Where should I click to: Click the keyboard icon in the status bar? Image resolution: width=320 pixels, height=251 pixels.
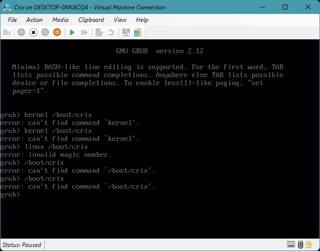click(x=291, y=245)
